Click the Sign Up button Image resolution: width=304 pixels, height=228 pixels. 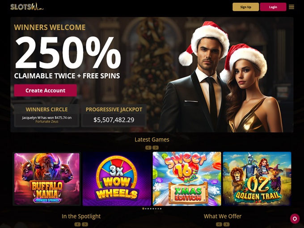coord(245,7)
